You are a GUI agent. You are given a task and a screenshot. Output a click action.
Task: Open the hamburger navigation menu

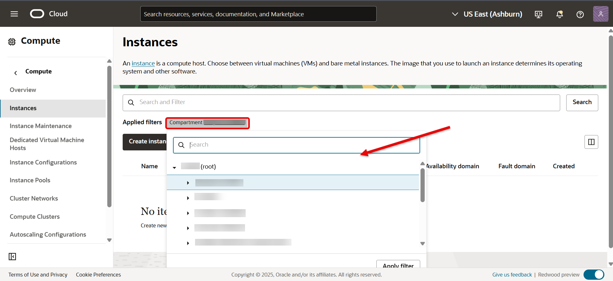pos(14,14)
